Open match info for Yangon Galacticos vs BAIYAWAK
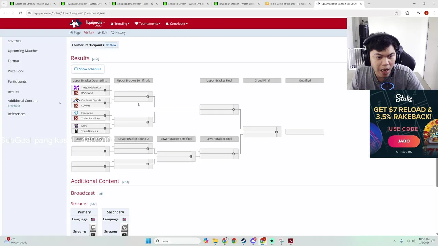 click(x=105, y=90)
